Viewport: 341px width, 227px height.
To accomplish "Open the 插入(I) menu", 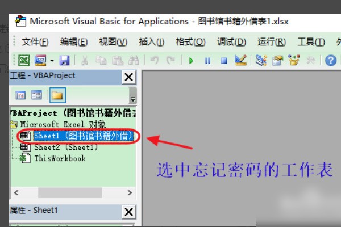I will click(152, 41).
